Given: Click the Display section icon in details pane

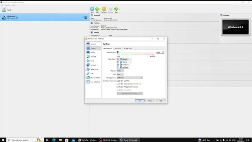Looking at the screenshot, I should tap(92, 32).
